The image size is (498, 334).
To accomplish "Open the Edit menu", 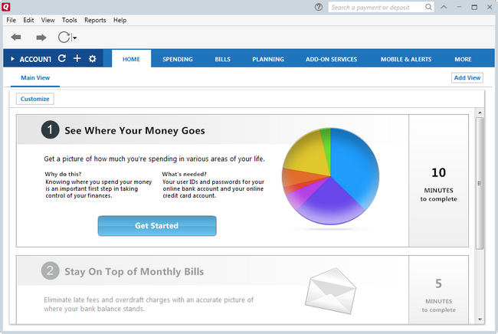I will click(x=28, y=20).
